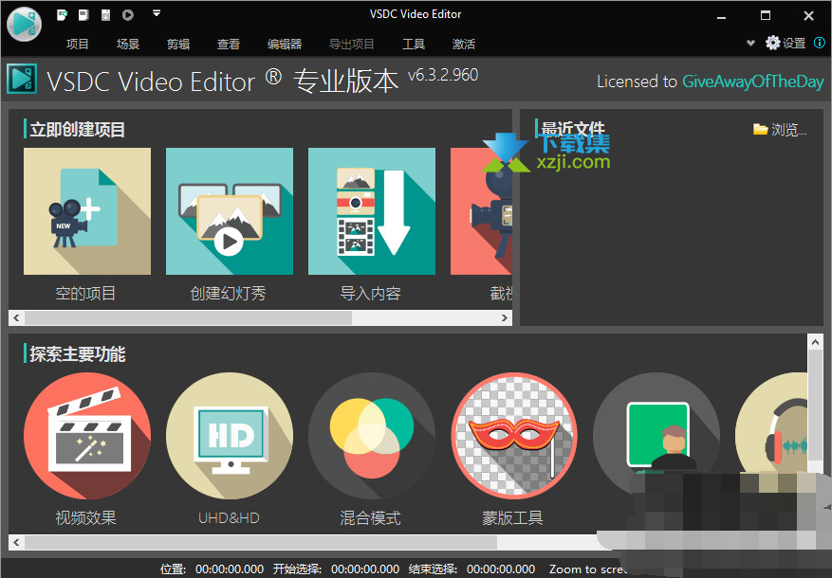
Task: Click the UHD&HD monitor icon
Action: coord(230,436)
